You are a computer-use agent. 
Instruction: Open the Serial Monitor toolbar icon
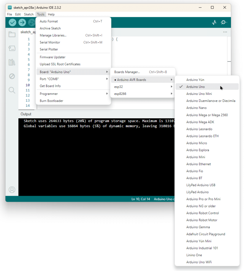[224, 22]
